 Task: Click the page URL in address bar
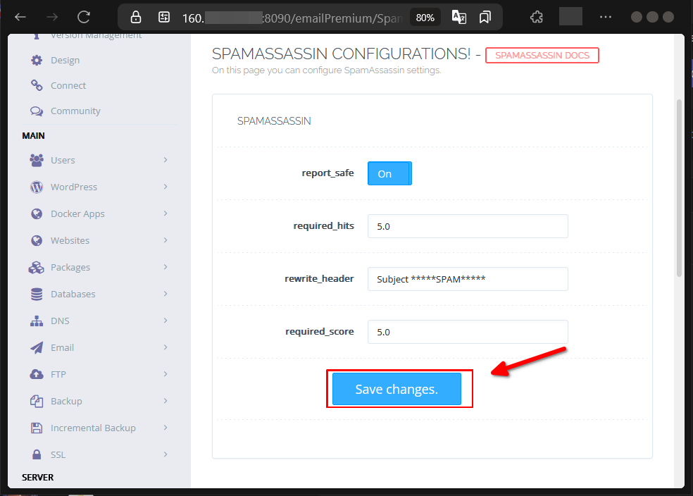tap(292, 18)
